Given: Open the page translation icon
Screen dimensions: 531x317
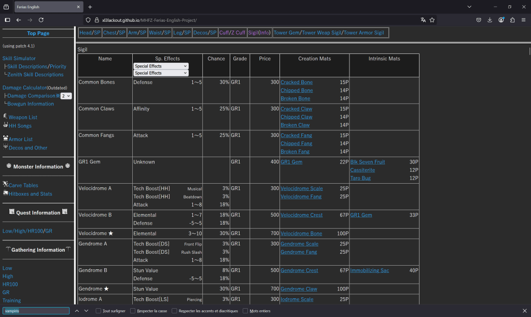Looking at the screenshot, I should 423,20.
